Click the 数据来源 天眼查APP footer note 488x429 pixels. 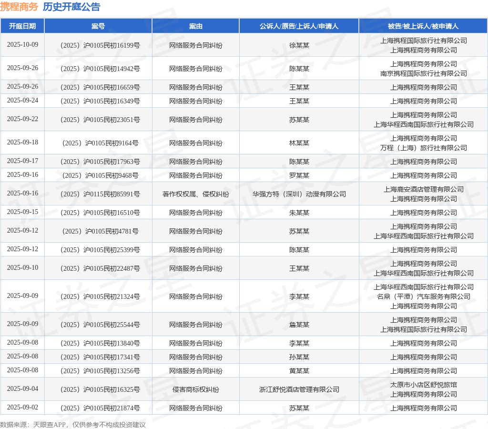(x=73, y=425)
